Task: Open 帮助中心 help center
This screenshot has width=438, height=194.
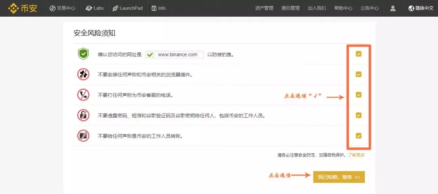Action: pyautogui.click(x=343, y=8)
